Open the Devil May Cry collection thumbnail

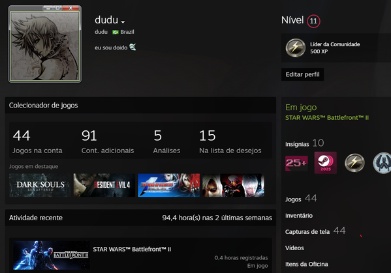tap(234, 186)
